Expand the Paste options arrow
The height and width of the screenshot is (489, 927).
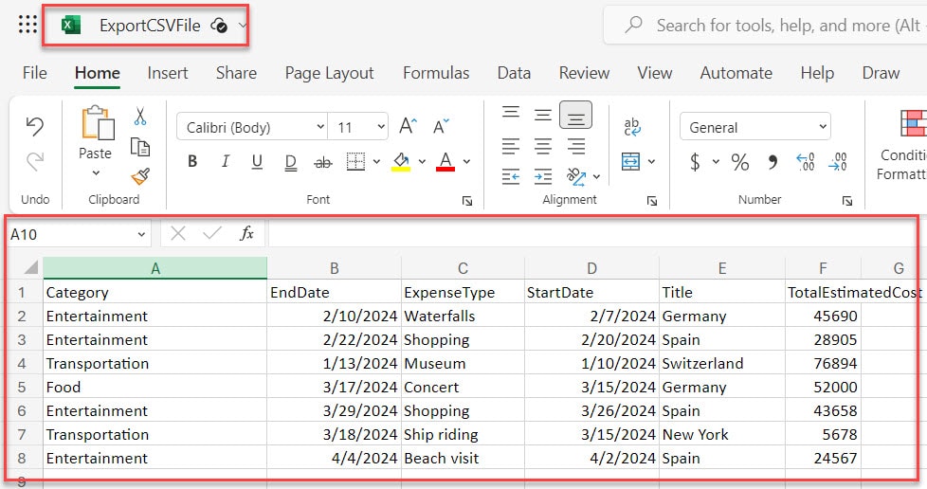tap(96, 173)
